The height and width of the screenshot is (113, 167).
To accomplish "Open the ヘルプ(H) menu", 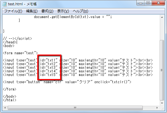I will pos(80,11).
